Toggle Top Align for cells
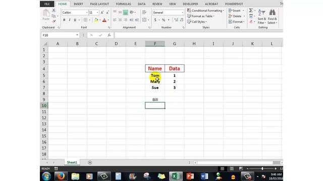 tap(115, 12)
